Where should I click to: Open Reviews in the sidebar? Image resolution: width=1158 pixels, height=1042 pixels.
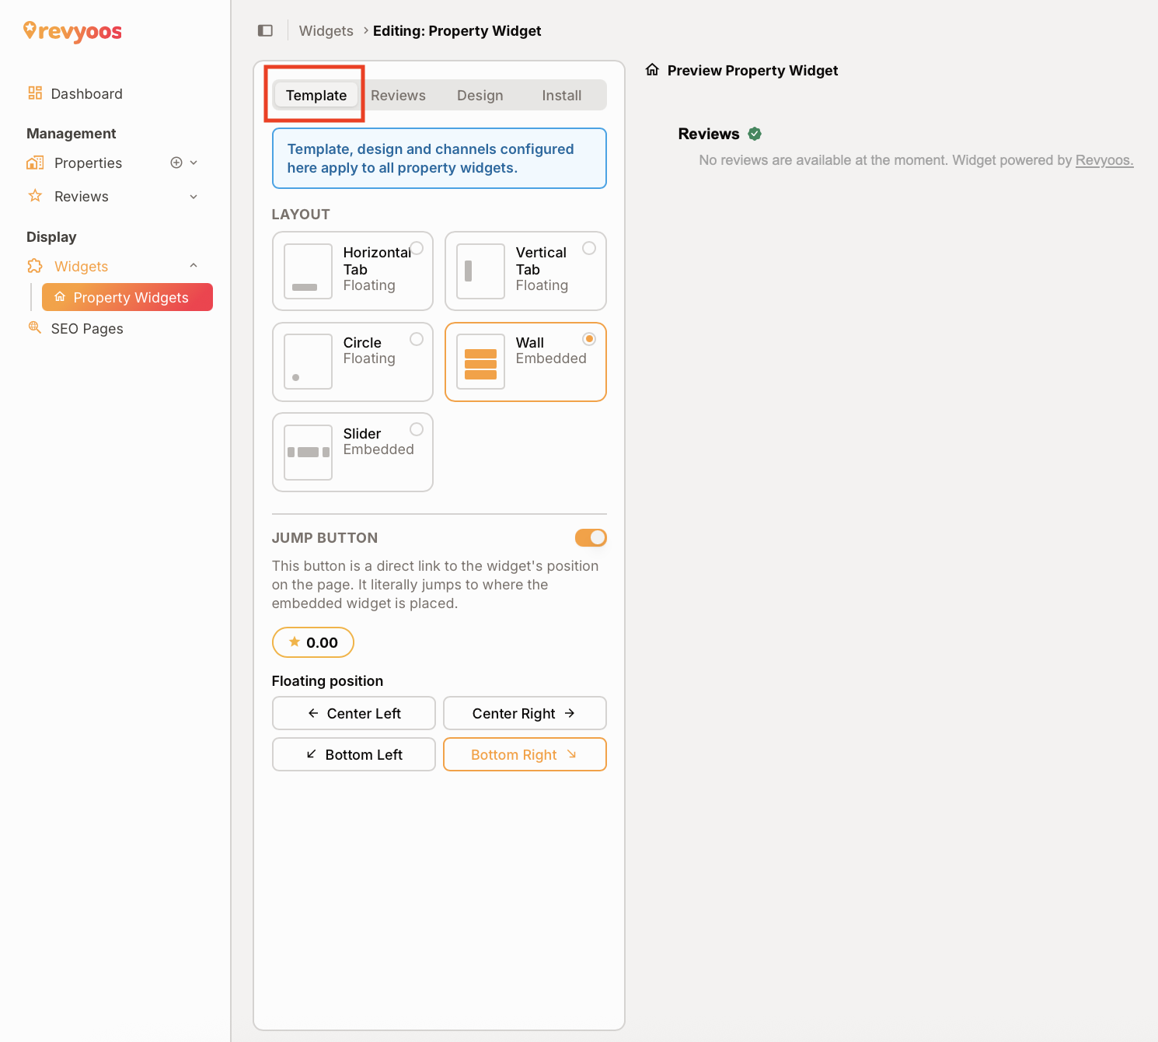[x=82, y=196]
